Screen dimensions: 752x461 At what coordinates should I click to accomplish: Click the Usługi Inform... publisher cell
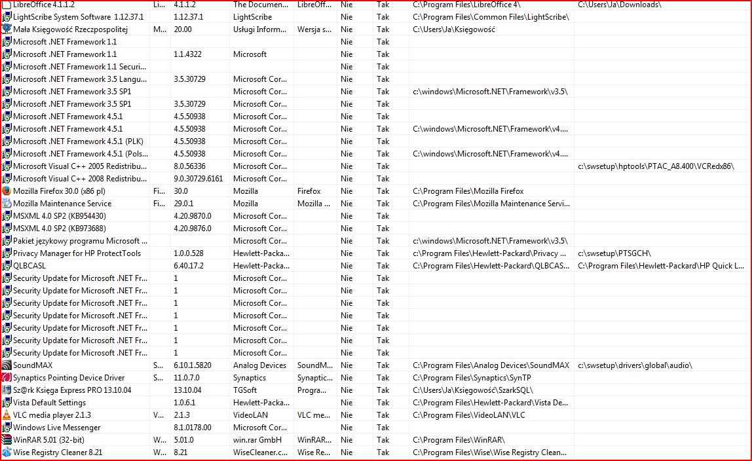pyautogui.click(x=259, y=29)
